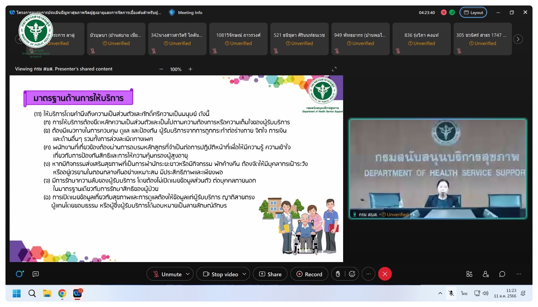This screenshot has height=307, width=538.
Task: Select participant บัวบุษบา thumbnail
Action: 116,39
